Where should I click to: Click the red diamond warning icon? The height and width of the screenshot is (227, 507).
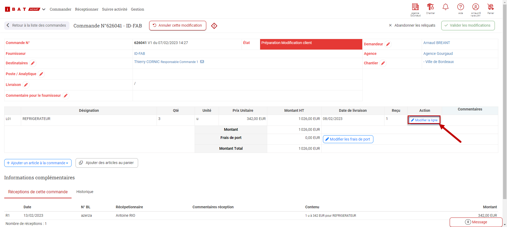point(214,26)
